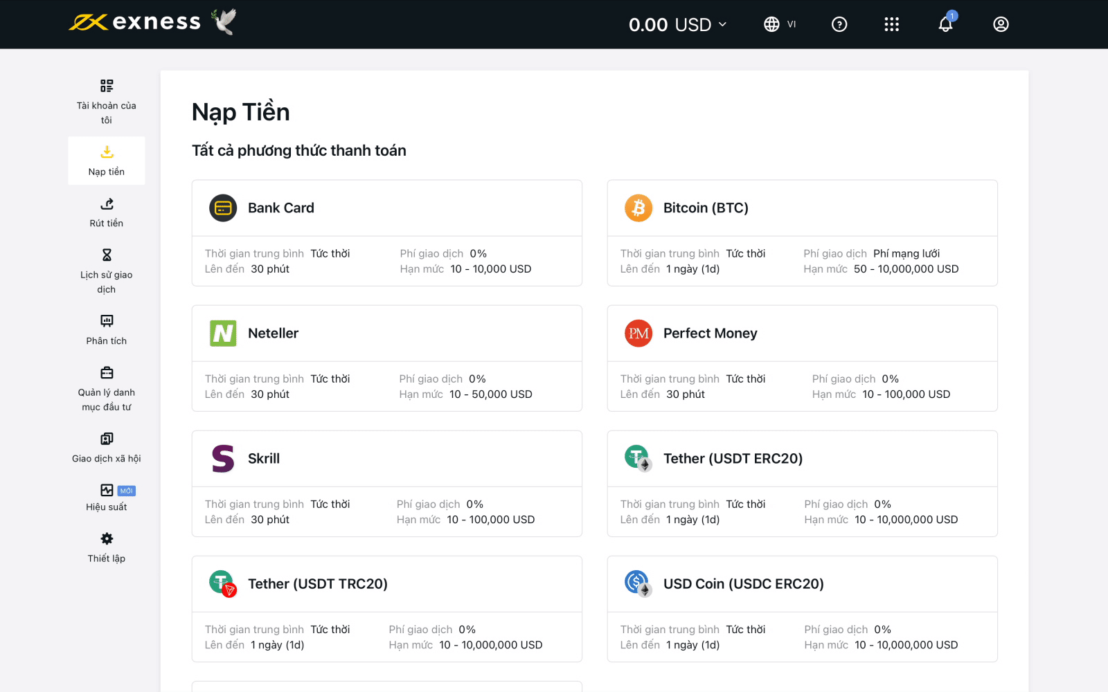Click the MỚI badge next to Hiệu suất
This screenshot has width=1108, height=692.
(x=126, y=491)
